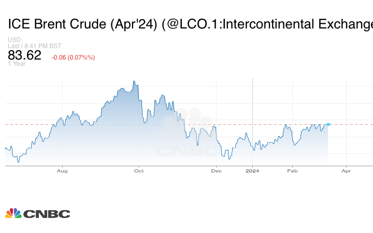
Task: Click the Dec label on the x-axis
Action: click(x=217, y=170)
